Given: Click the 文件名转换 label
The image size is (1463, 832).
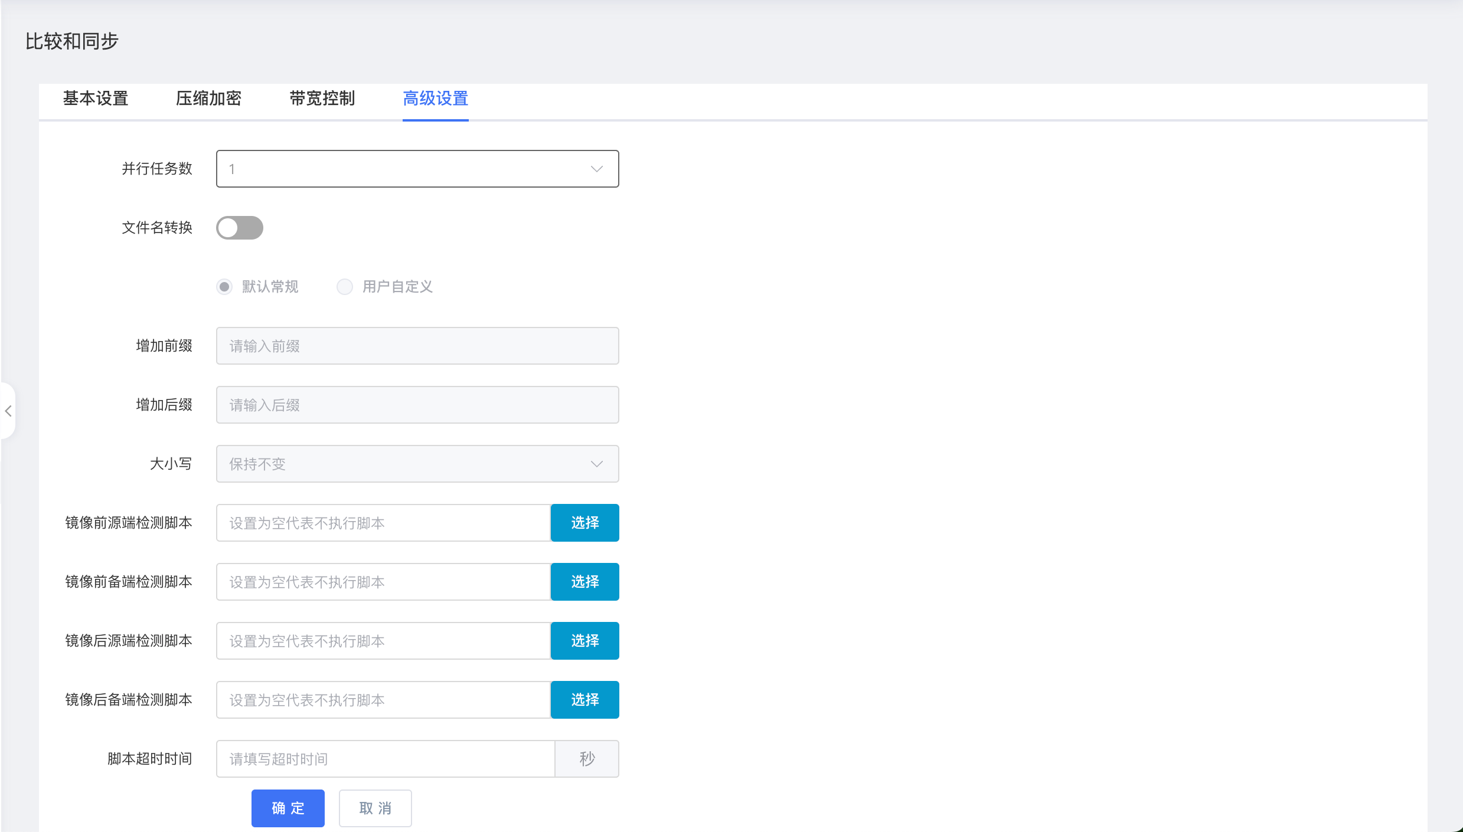Looking at the screenshot, I should click(157, 228).
